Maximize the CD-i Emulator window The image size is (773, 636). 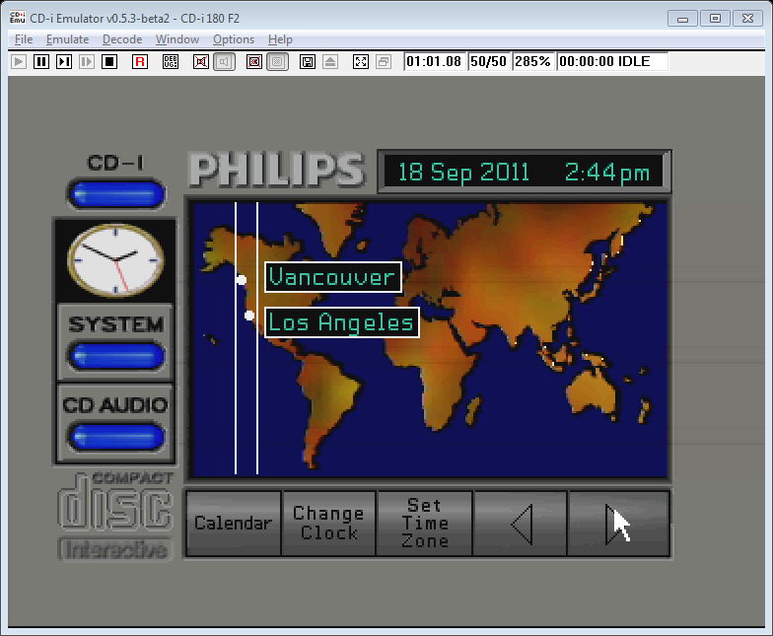[x=716, y=19]
